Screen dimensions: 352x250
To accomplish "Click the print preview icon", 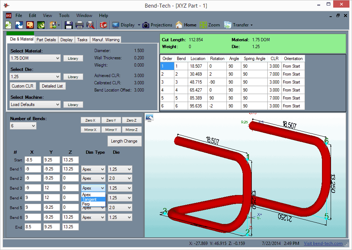I will click(x=90, y=25).
